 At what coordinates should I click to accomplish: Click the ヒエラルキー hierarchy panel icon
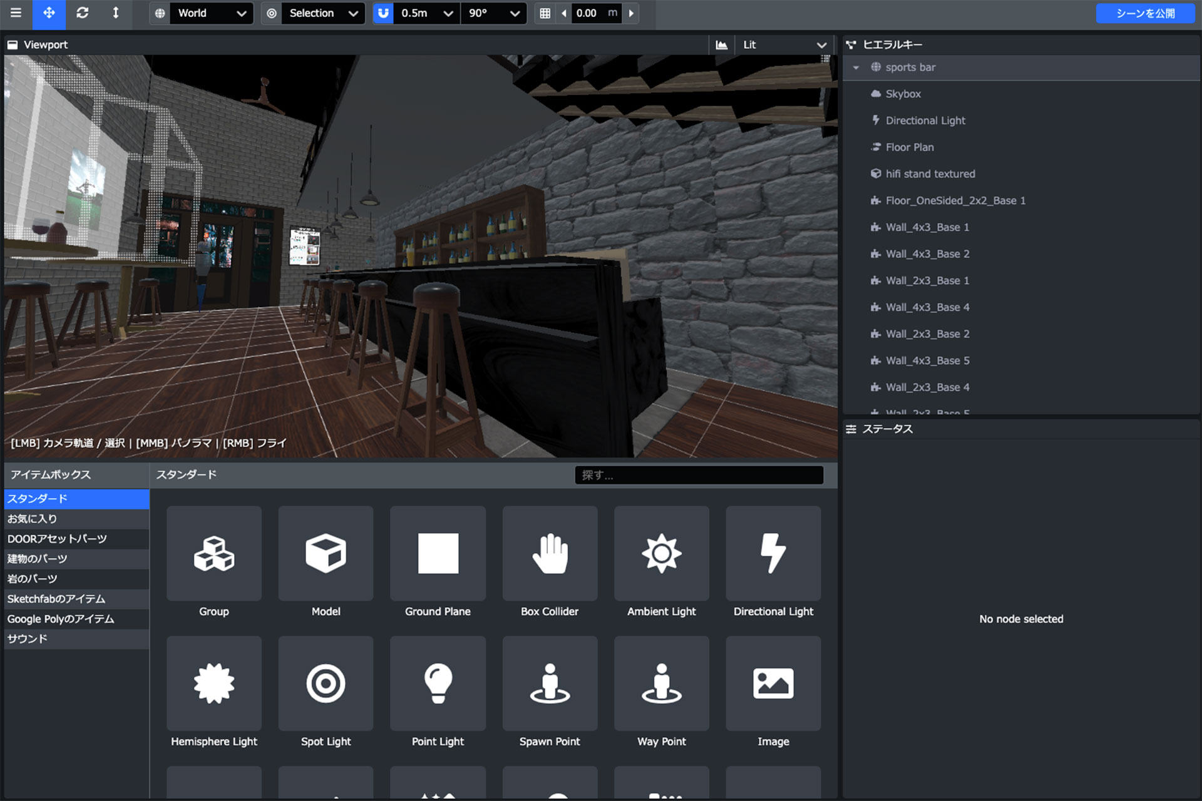851,45
